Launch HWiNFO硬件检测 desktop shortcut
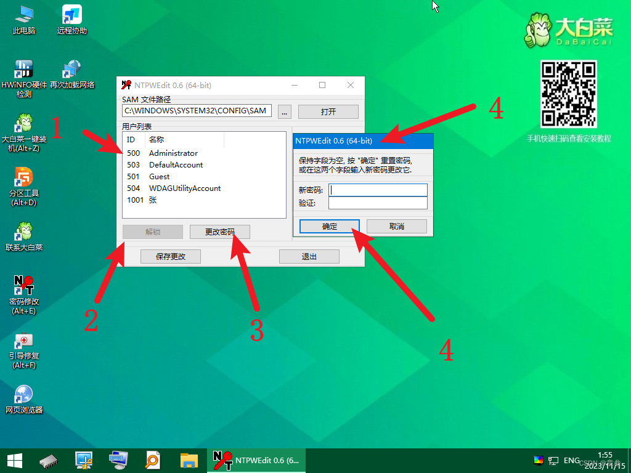This screenshot has height=473, width=631. click(x=24, y=78)
